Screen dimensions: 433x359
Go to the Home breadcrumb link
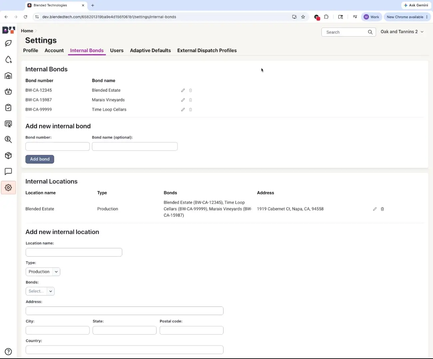point(27,31)
